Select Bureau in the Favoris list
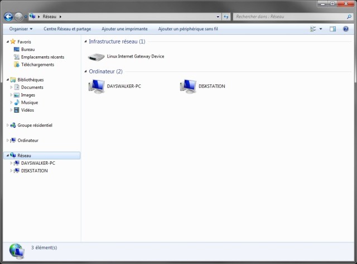 coord(28,49)
